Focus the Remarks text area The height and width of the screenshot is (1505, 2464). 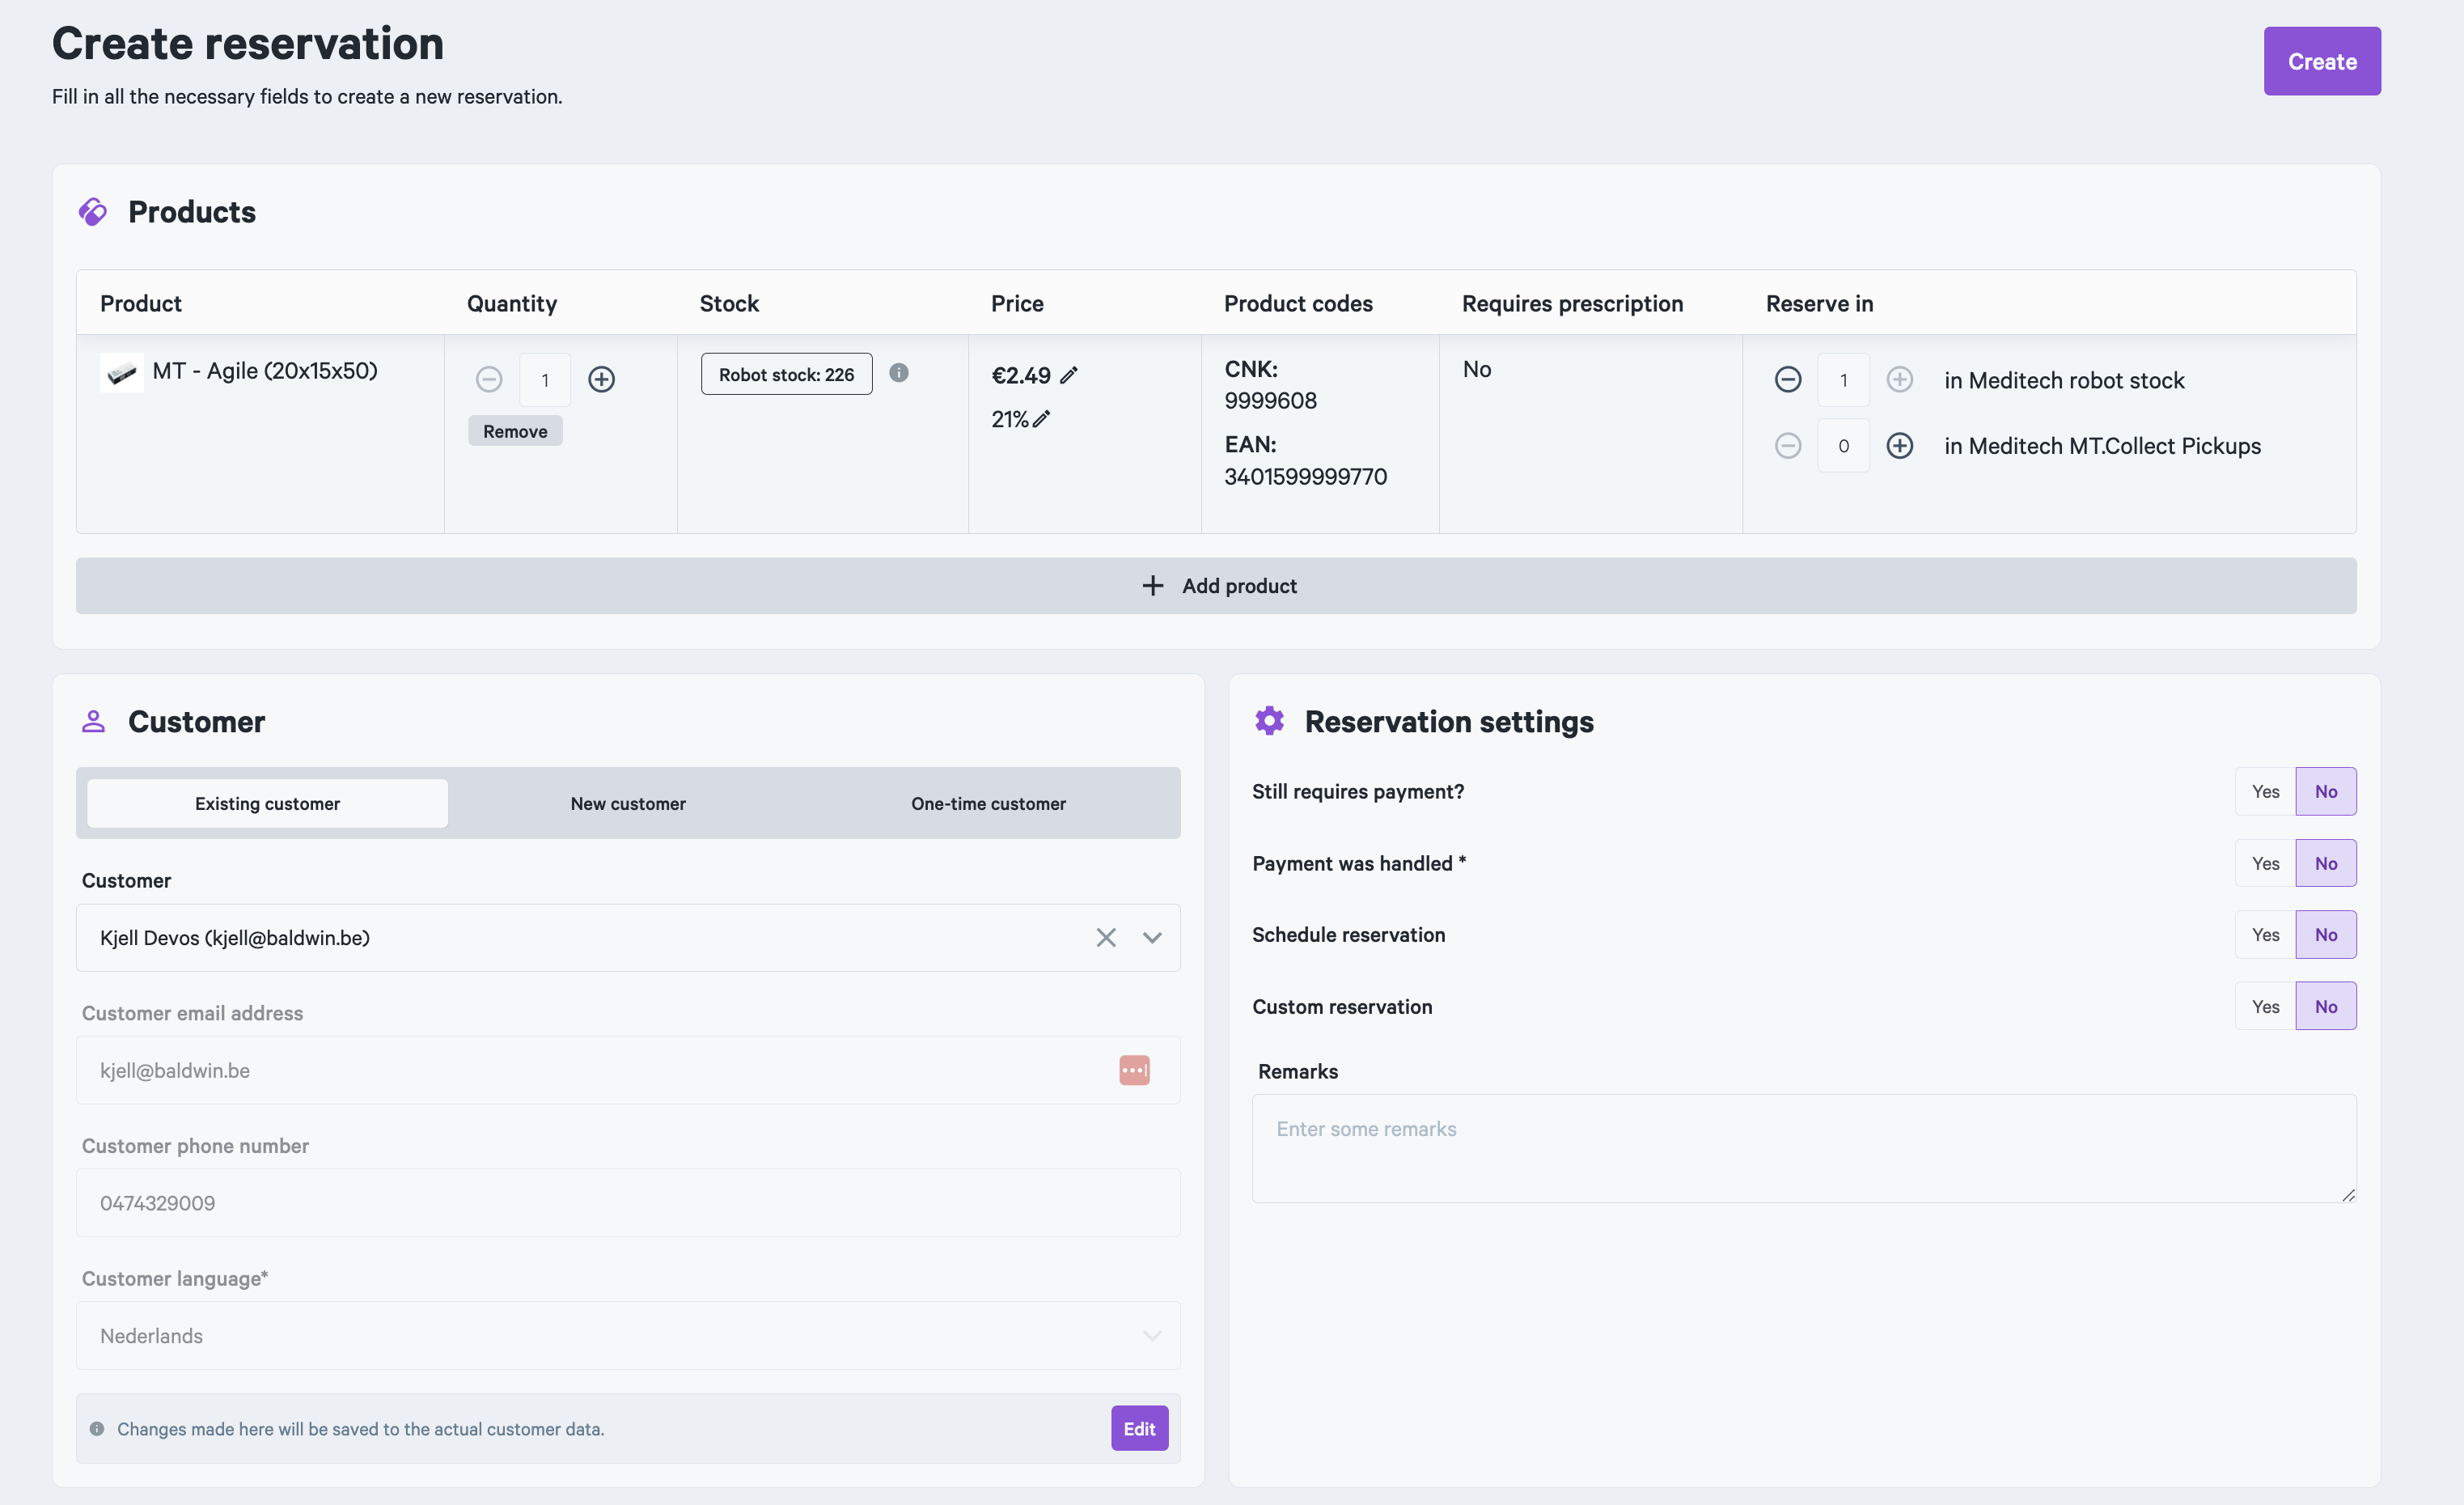point(1804,1149)
